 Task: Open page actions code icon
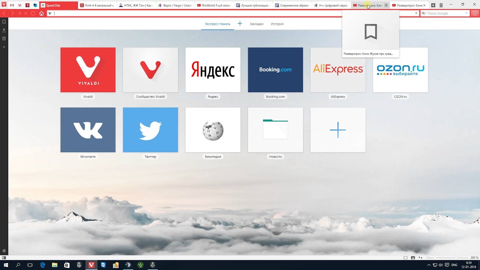point(420,258)
